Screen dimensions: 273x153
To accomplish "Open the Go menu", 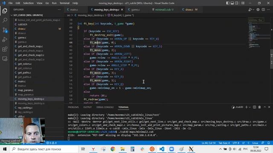I will tap(47, 3).
